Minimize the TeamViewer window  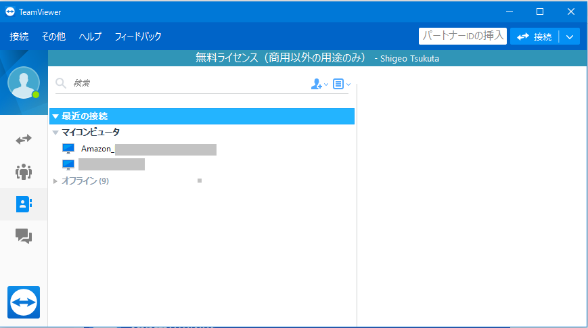coord(510,11)
